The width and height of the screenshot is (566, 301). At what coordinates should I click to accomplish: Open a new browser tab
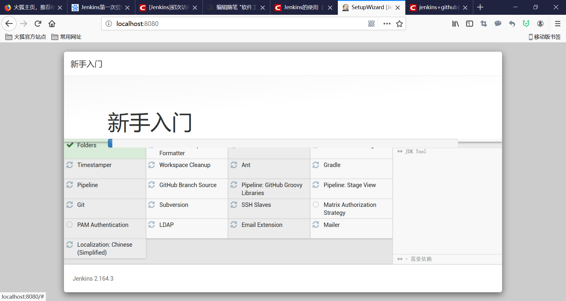[480, 7]
